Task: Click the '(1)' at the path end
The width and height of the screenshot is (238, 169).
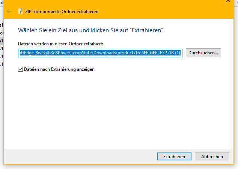Action: click(178, 53)
